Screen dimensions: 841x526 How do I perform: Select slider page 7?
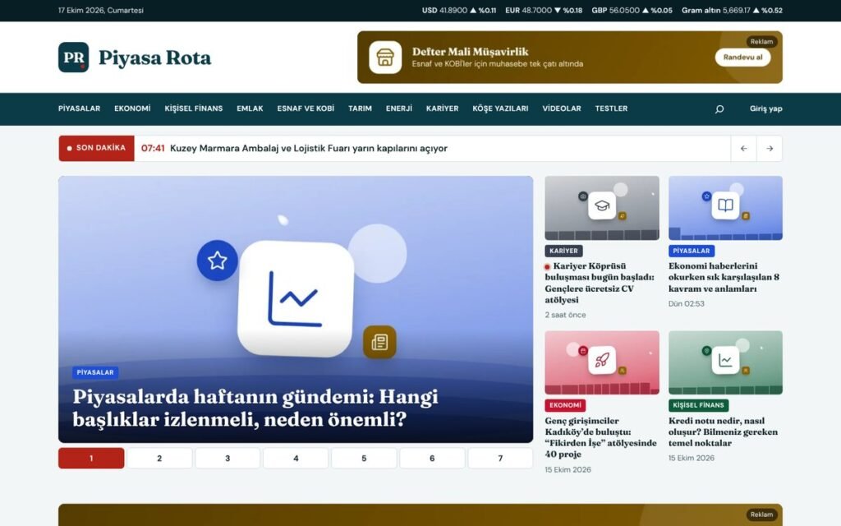point(500,459)
